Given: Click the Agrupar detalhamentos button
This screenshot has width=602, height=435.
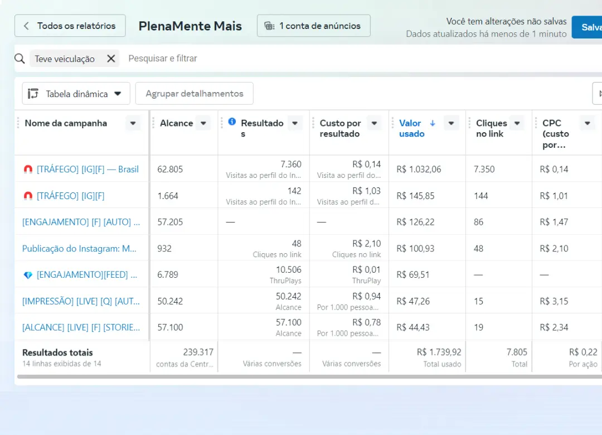Looking at the screenshot, I should [194, 94].
